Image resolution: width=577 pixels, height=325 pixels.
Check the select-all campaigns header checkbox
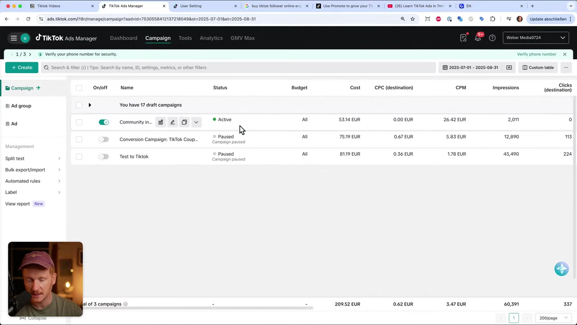tap(79, 88)
